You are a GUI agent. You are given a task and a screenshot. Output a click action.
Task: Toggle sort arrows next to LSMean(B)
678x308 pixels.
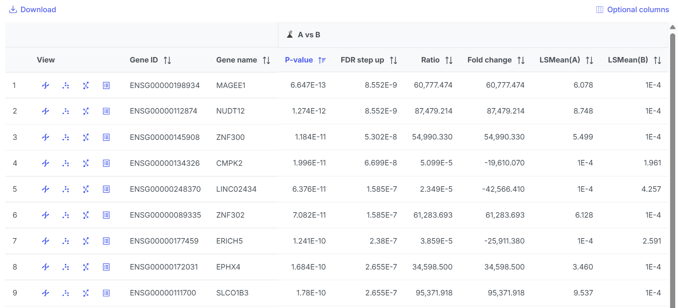pyautogui.click(x=658, y=60)
